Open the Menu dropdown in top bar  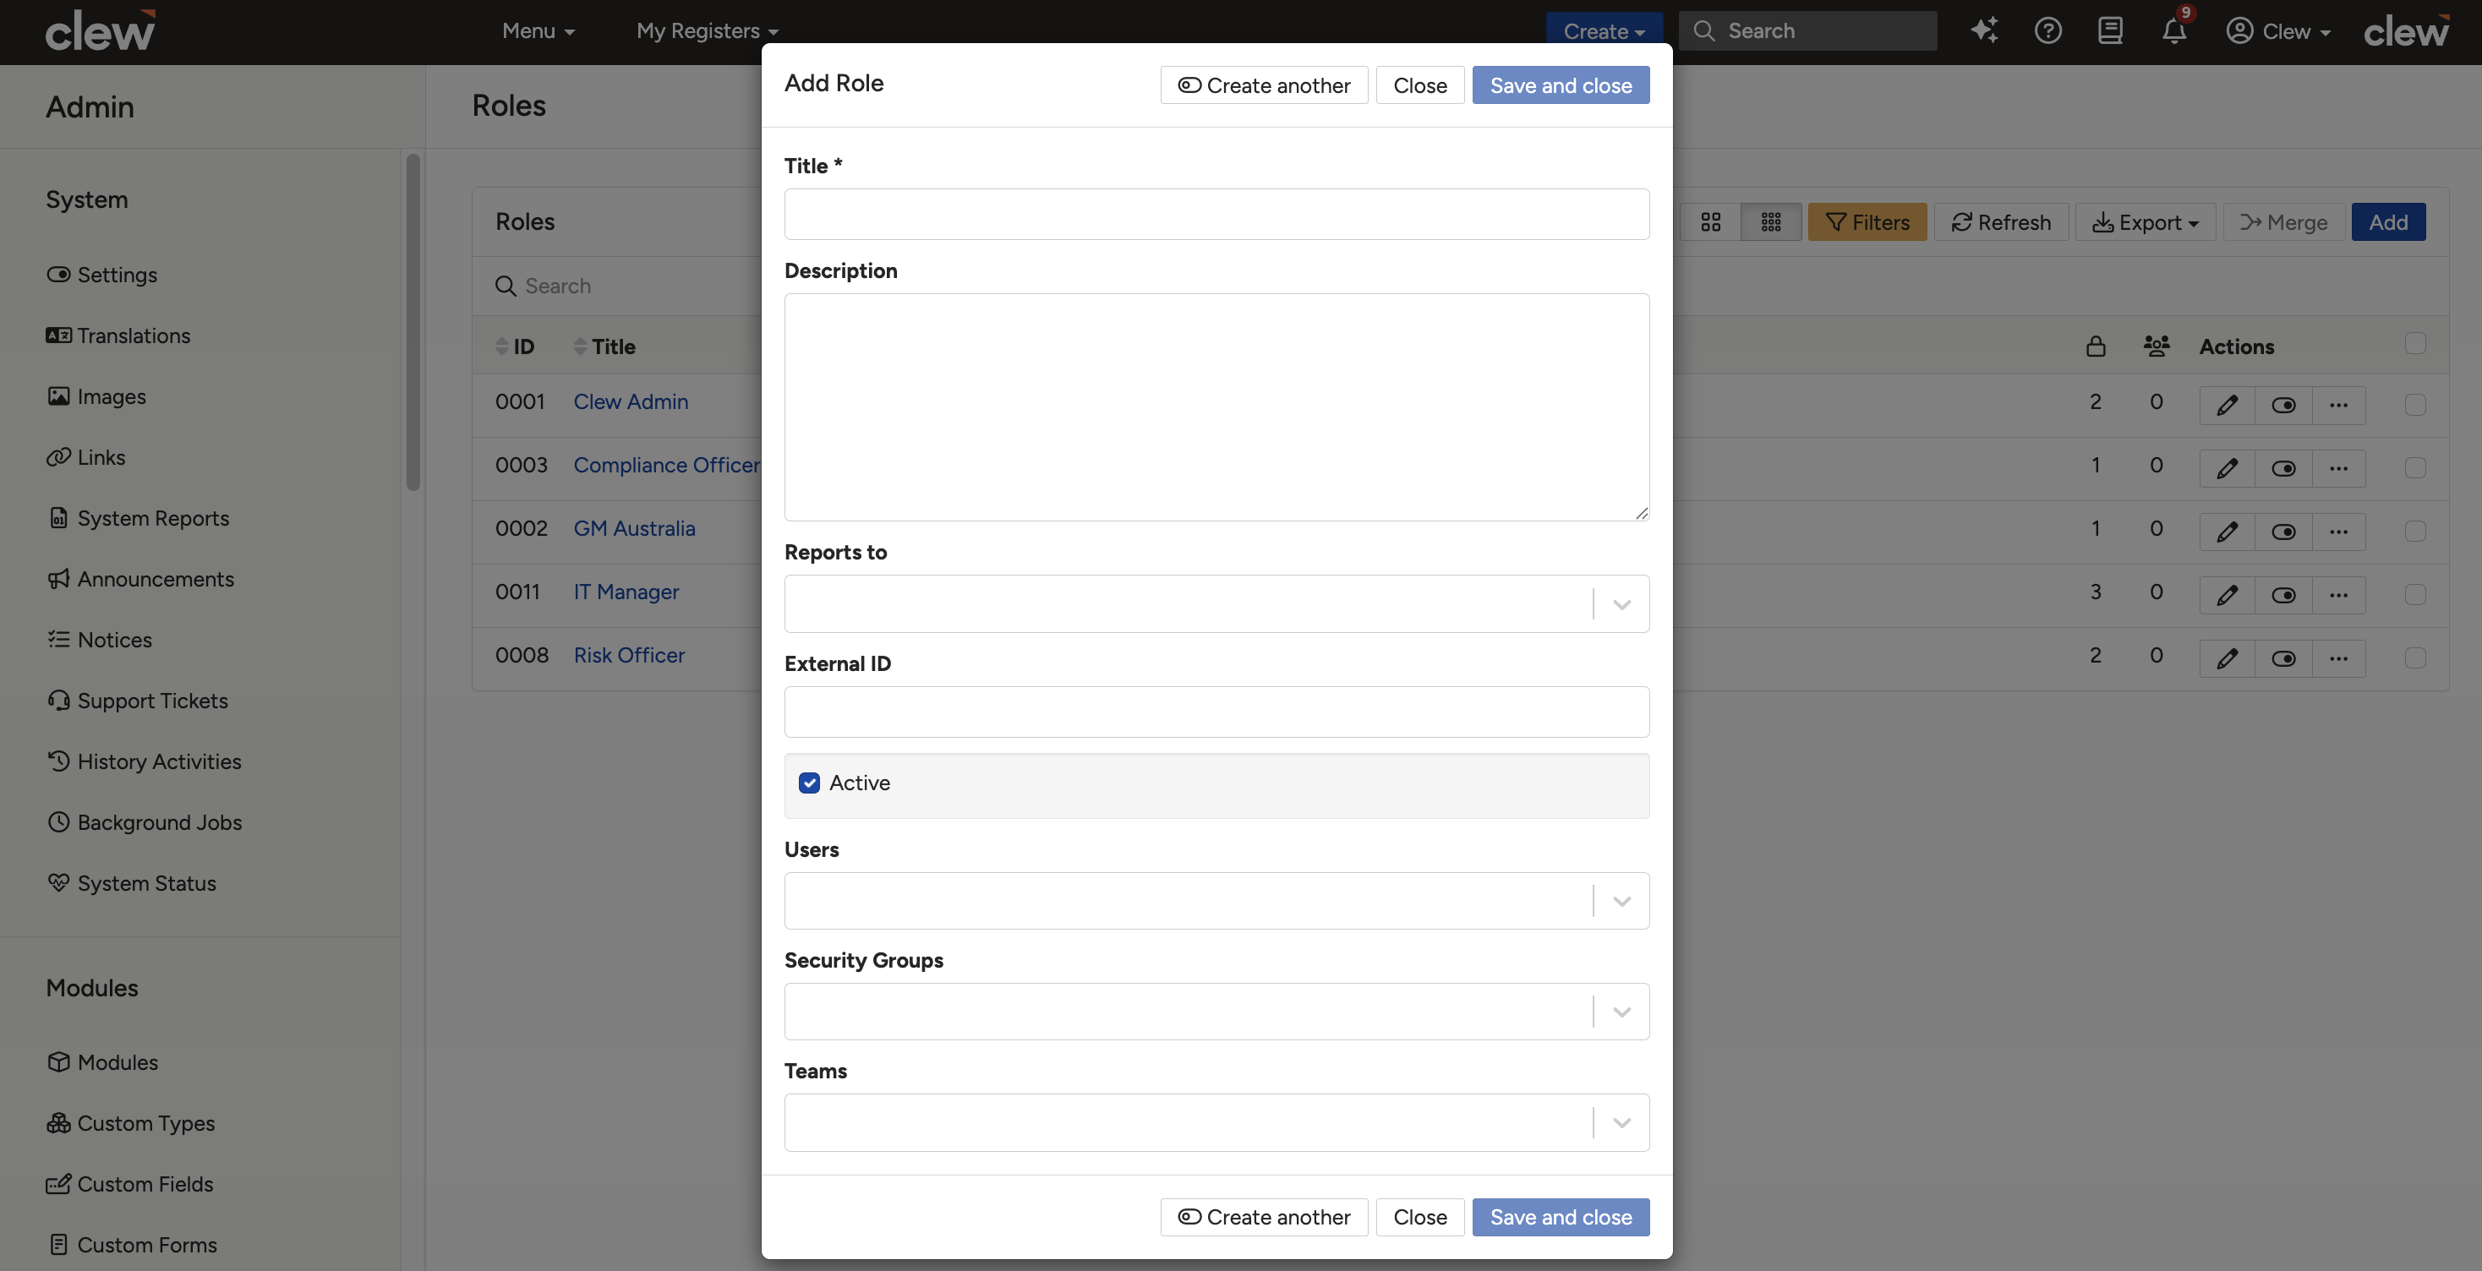tap(538, 30)
